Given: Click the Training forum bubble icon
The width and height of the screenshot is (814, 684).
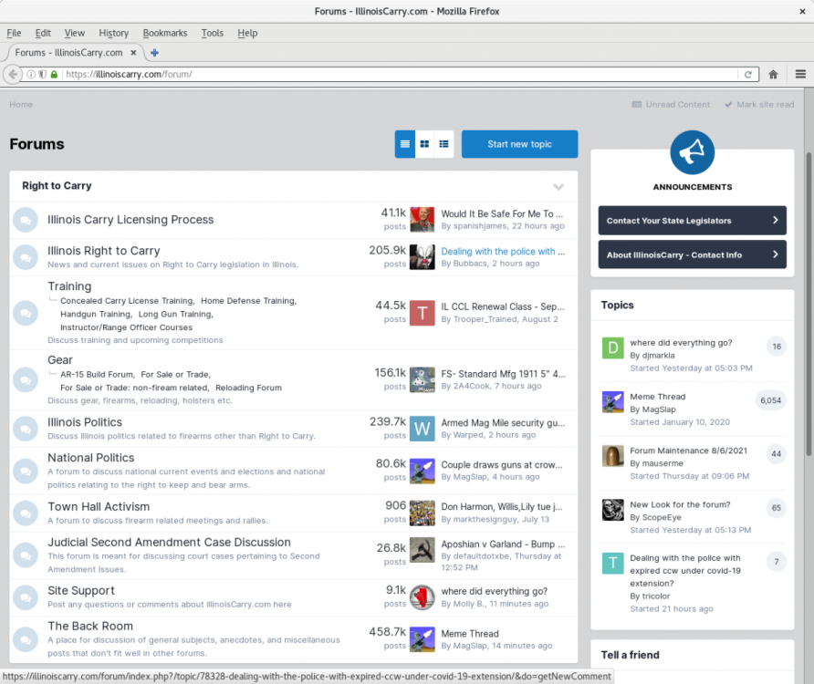Looking at the screenshot, I should [x=26, y=314].
